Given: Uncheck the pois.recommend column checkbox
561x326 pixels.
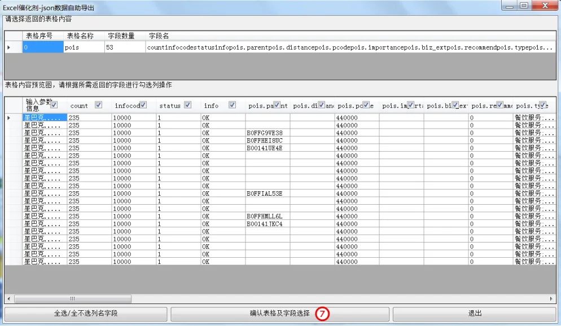Looking at the screenshot, I should [499, 105].
